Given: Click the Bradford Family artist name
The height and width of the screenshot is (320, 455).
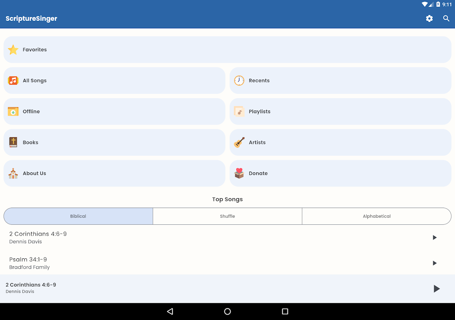Looking at the screenshot, I should coord(29,267).
